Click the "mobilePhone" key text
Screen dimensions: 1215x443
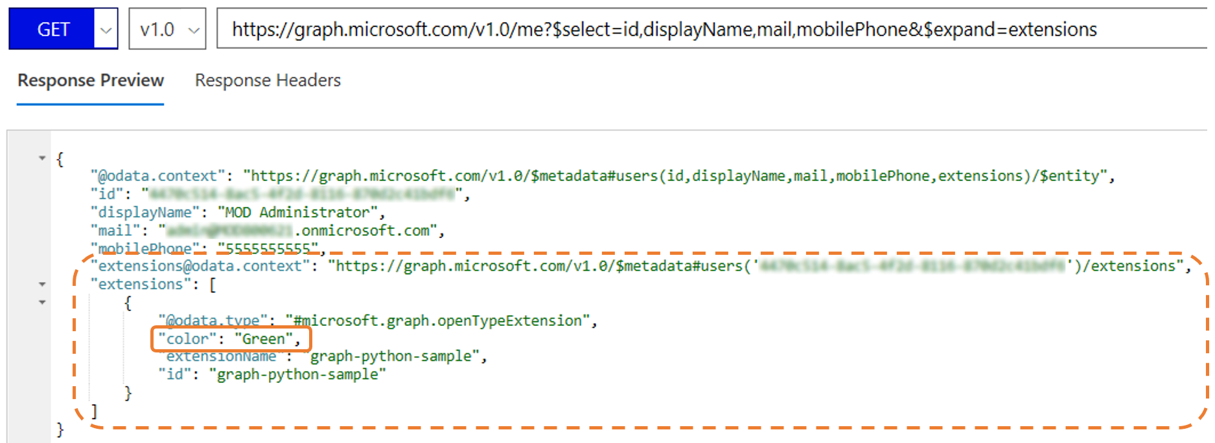pos(145,248)
